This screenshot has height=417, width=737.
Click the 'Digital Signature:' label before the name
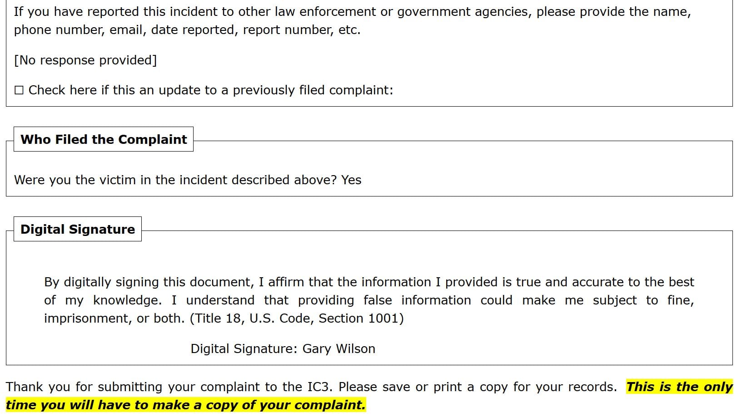(244, 349)
